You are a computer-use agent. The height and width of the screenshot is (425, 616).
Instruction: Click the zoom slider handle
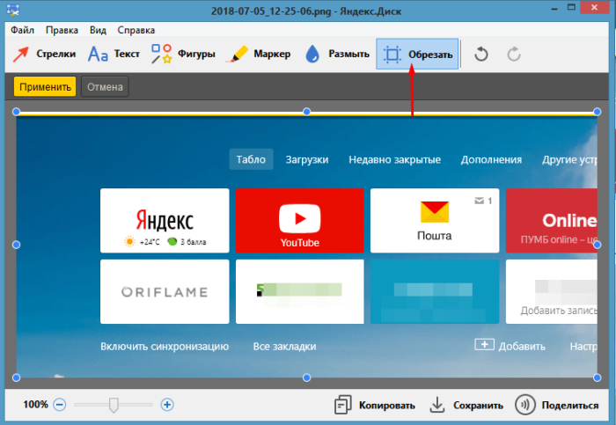tap(114, 405)
